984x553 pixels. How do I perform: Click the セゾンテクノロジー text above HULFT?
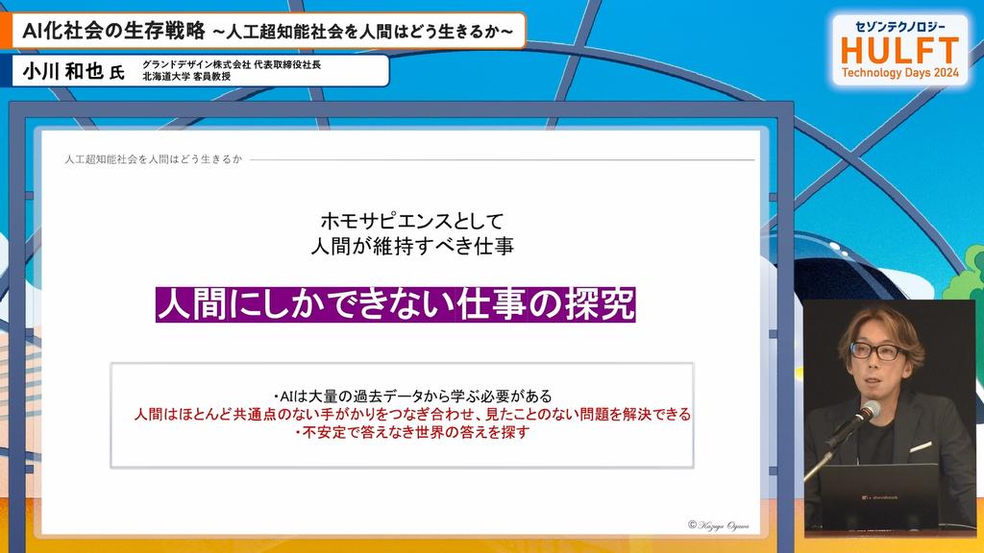click(900, 25)
